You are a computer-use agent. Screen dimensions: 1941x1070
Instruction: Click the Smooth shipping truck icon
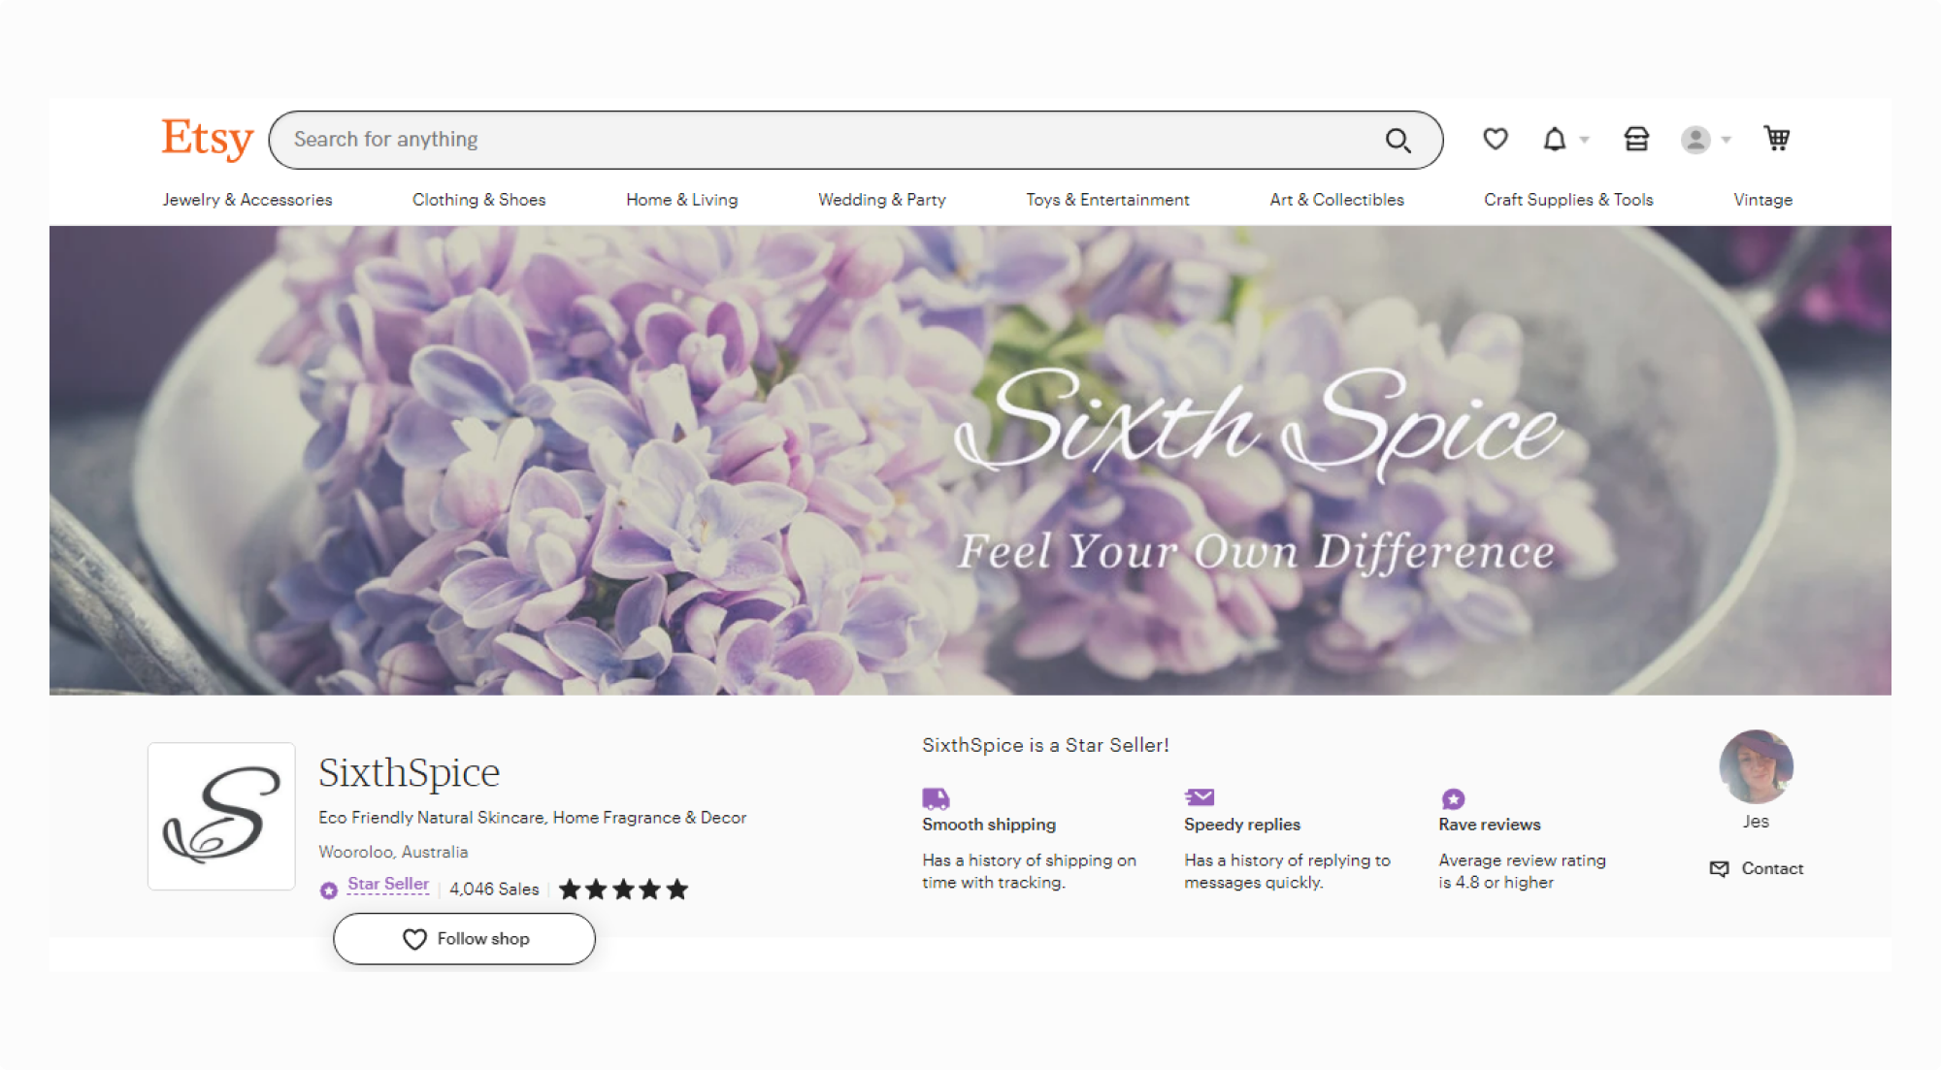[936, 798]
